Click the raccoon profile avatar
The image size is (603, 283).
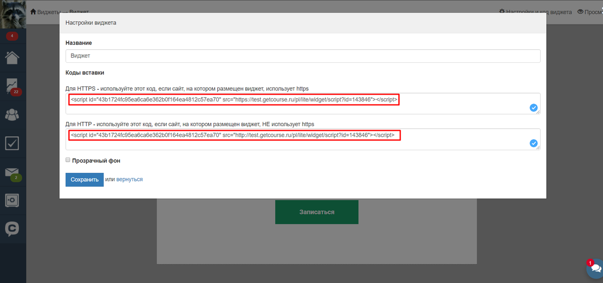[x=13, y=14]
